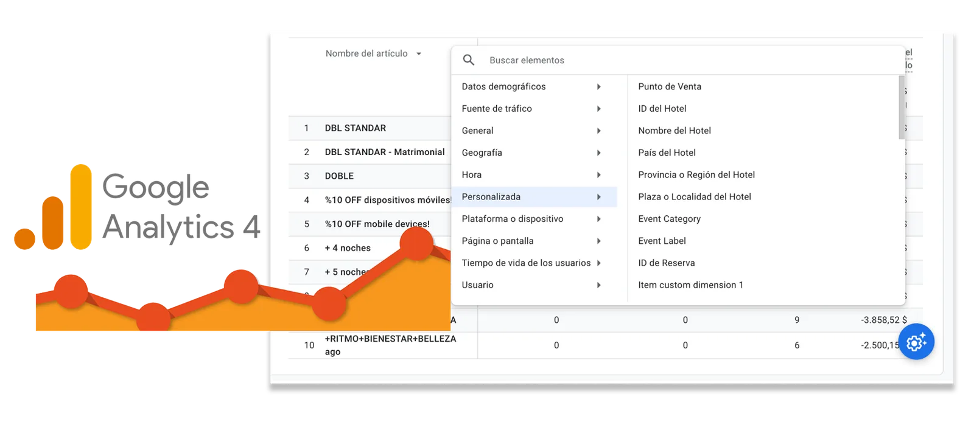The height and width of the screenshot is (428, 974).
Task: Click the %10 OFF mobile devices! row
Action: [377, 224]
